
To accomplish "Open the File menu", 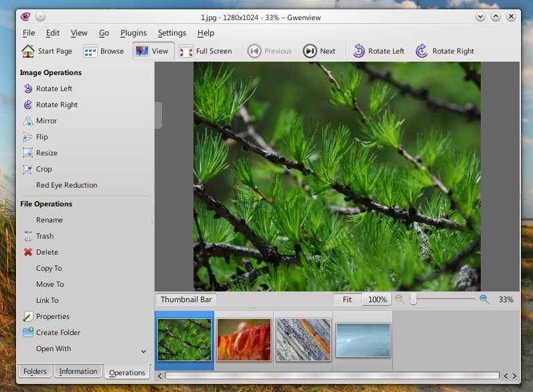I will coord(29,33).
